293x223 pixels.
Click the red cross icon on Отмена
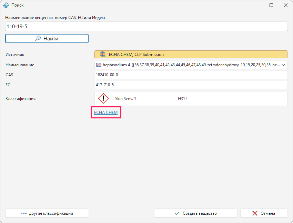[x=255, y=213]
